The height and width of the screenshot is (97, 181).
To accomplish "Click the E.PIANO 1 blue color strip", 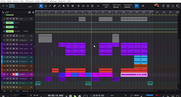I will 2,57.
